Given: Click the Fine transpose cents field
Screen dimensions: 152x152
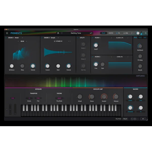Looking at the screenshot, I should click(38, 98).
